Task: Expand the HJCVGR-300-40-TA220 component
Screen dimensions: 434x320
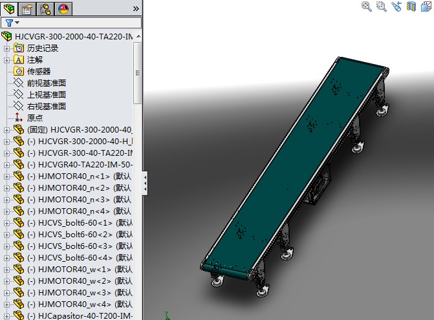Action: [x=6, y=153]
